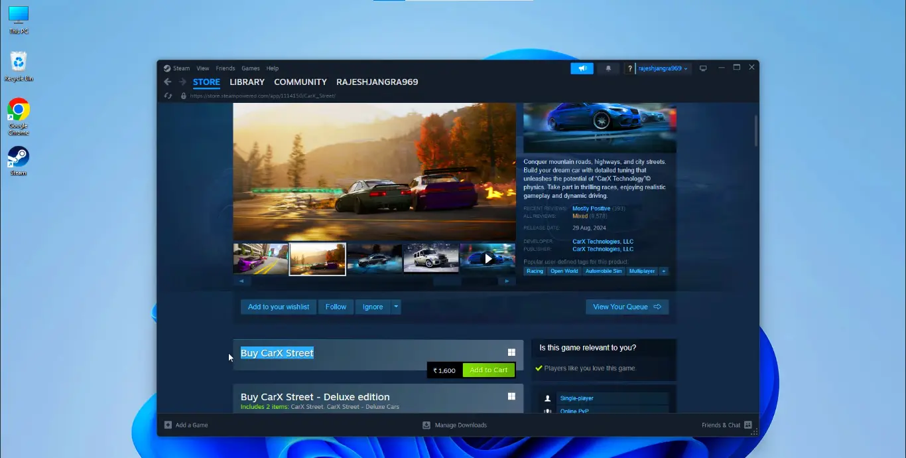Add CarX Street to cart
The height and width of the screenshot is (458, 906).
488,370
